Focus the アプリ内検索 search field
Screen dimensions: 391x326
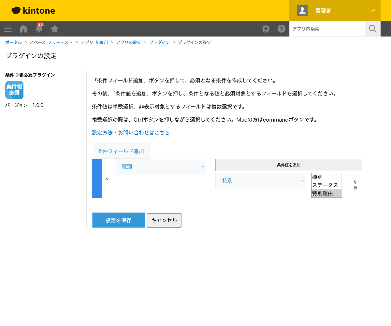tap(327, 29)
